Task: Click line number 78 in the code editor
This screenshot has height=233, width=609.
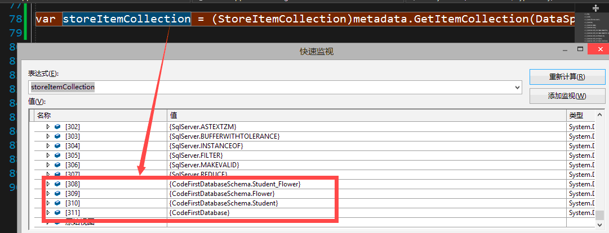Action: pyautogui.click(x=15, y=19)
